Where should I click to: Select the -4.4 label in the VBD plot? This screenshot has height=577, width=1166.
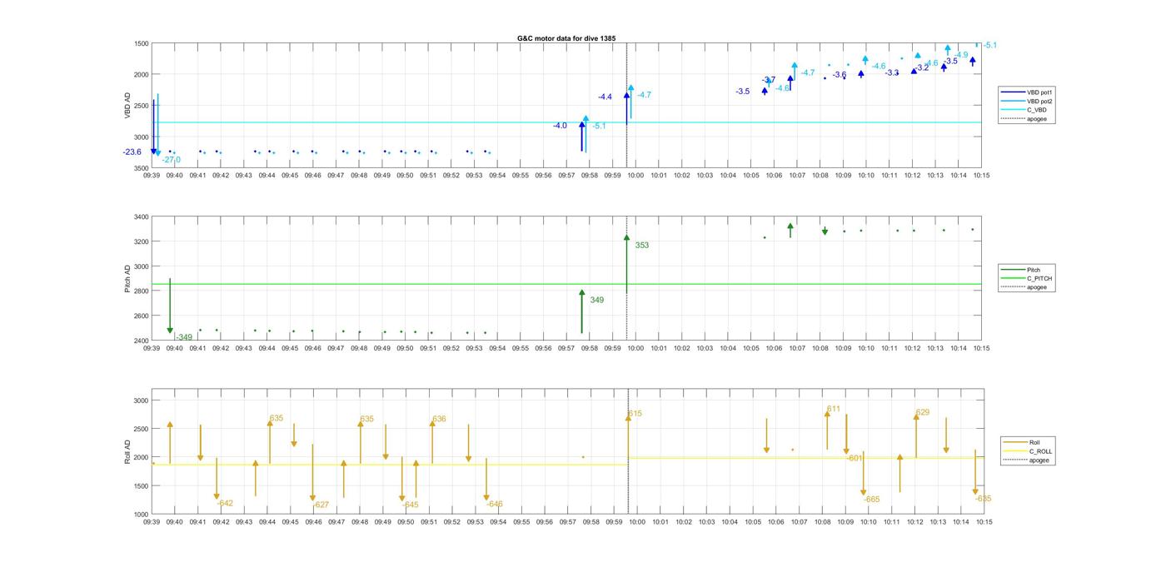(605, 97)
